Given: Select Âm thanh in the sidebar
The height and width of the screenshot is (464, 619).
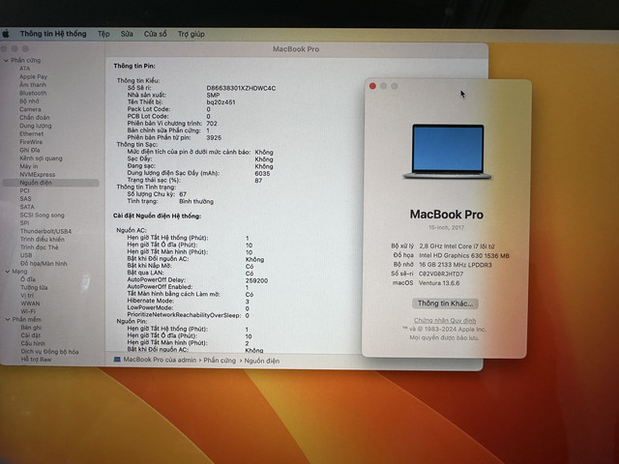Looking at the screenshot, I should (x=33, y=85).
